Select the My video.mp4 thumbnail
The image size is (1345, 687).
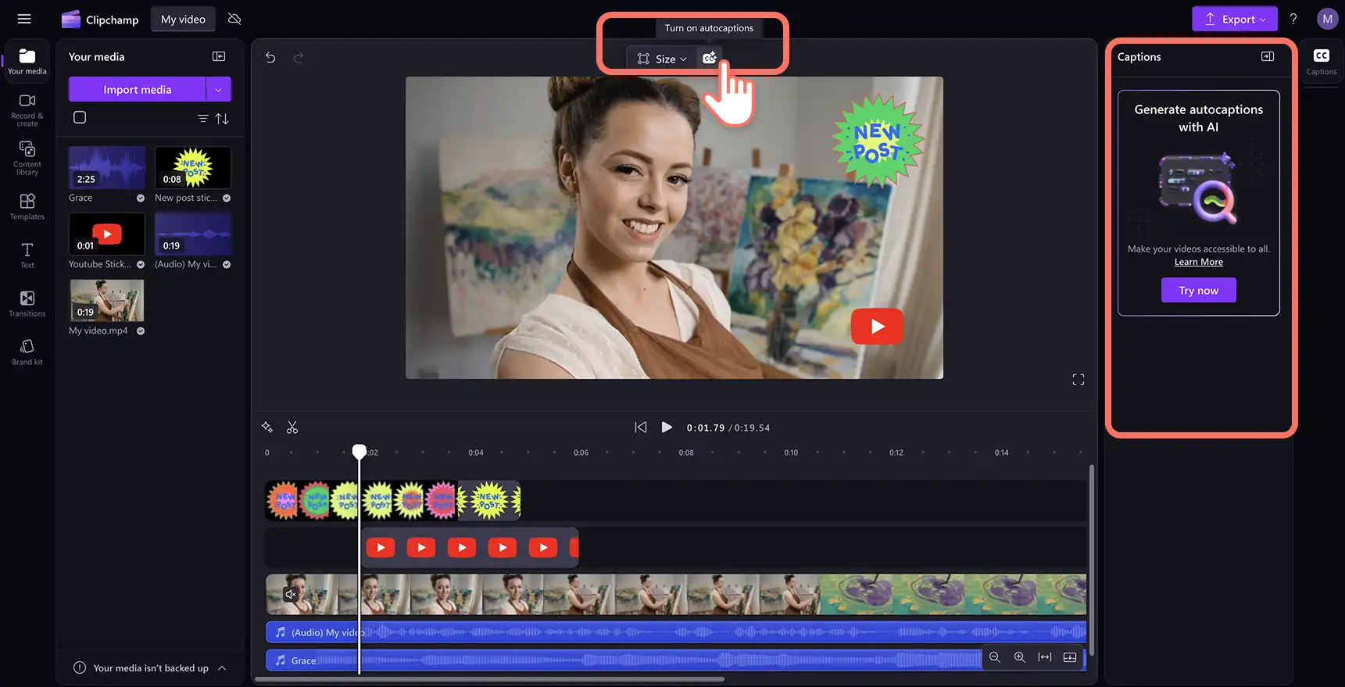pyautogui.click(x=106, y=300)
